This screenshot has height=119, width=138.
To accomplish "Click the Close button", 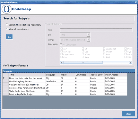I will 128,114.
